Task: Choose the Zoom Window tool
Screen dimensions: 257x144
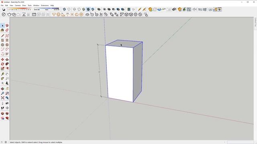Action: pyautogui.click(x=7, y=93)
